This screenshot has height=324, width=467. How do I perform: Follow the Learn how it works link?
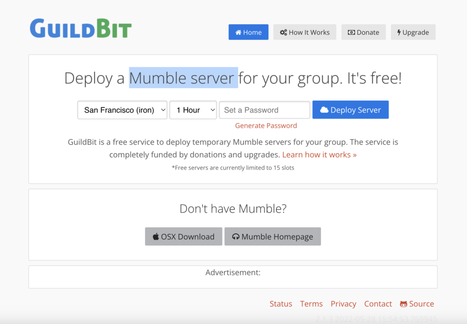coord(319,155)
